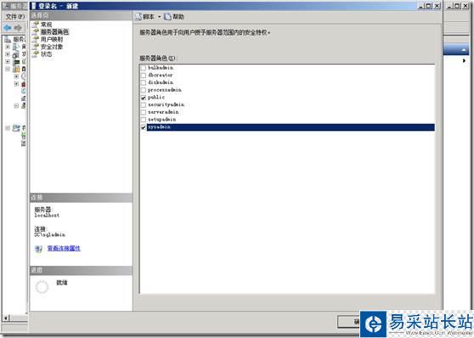The height and width of the screenshot is (338, 474).
Task: Open the 脚本 dropdown arrow
Action: 160,17
